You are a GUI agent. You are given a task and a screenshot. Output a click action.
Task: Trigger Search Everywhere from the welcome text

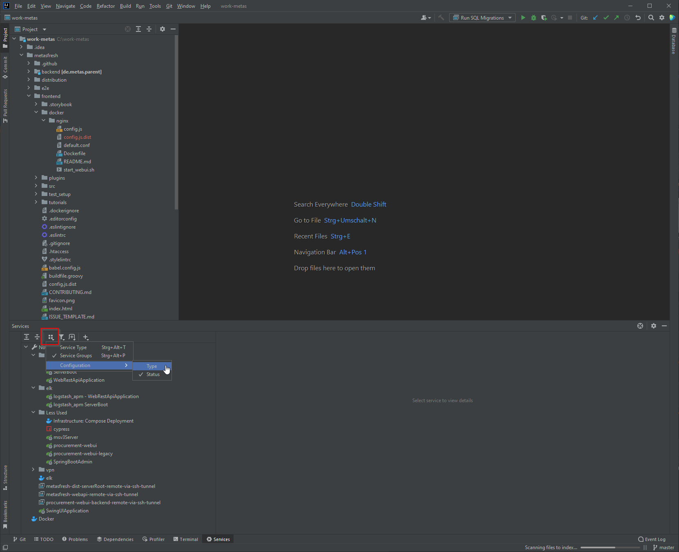click(x=368, y=204)
